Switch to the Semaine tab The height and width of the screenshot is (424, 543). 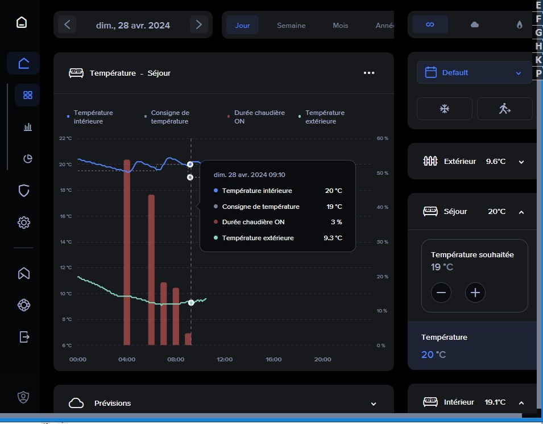[x=291, y=26]
